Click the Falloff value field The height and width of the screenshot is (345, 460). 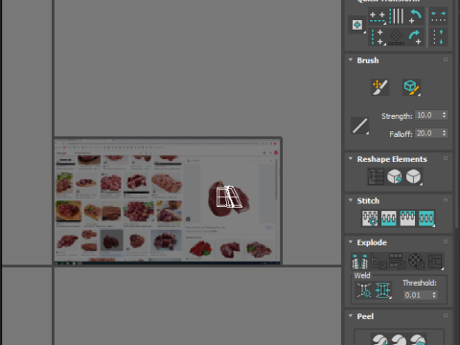[428, 133]
